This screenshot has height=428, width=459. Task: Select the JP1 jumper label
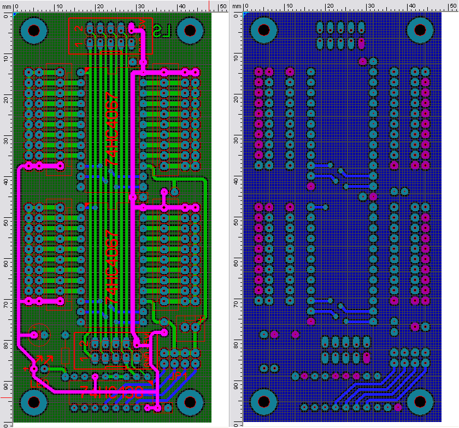[178, 376]
